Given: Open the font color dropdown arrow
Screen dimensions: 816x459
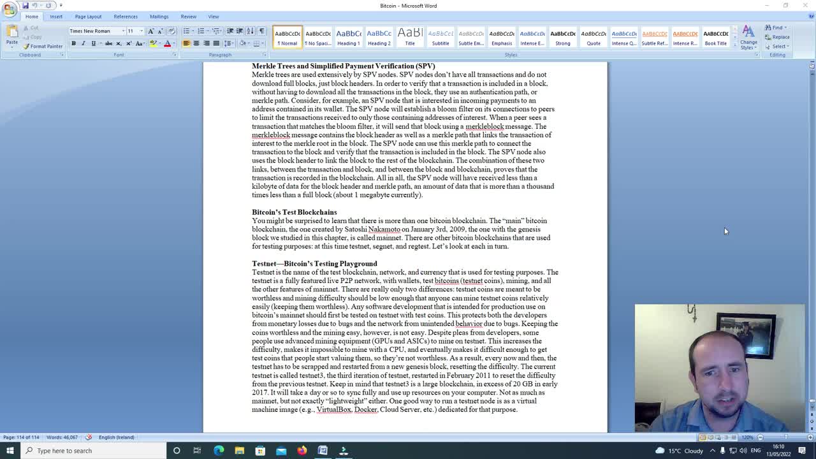Looking at the screenshot, I should pos(173,43).
